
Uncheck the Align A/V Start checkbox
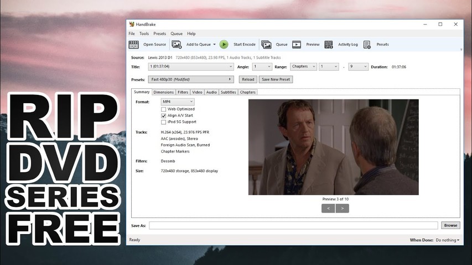(163, 116)
